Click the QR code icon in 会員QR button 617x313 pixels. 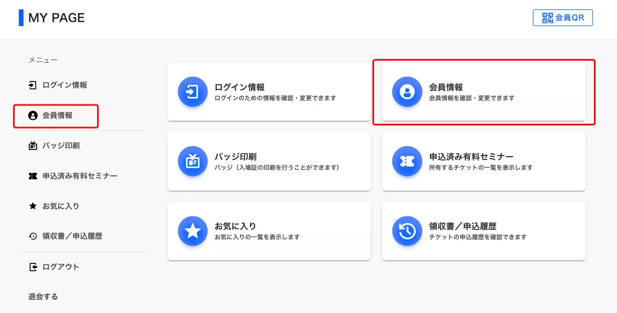point(548,18)
